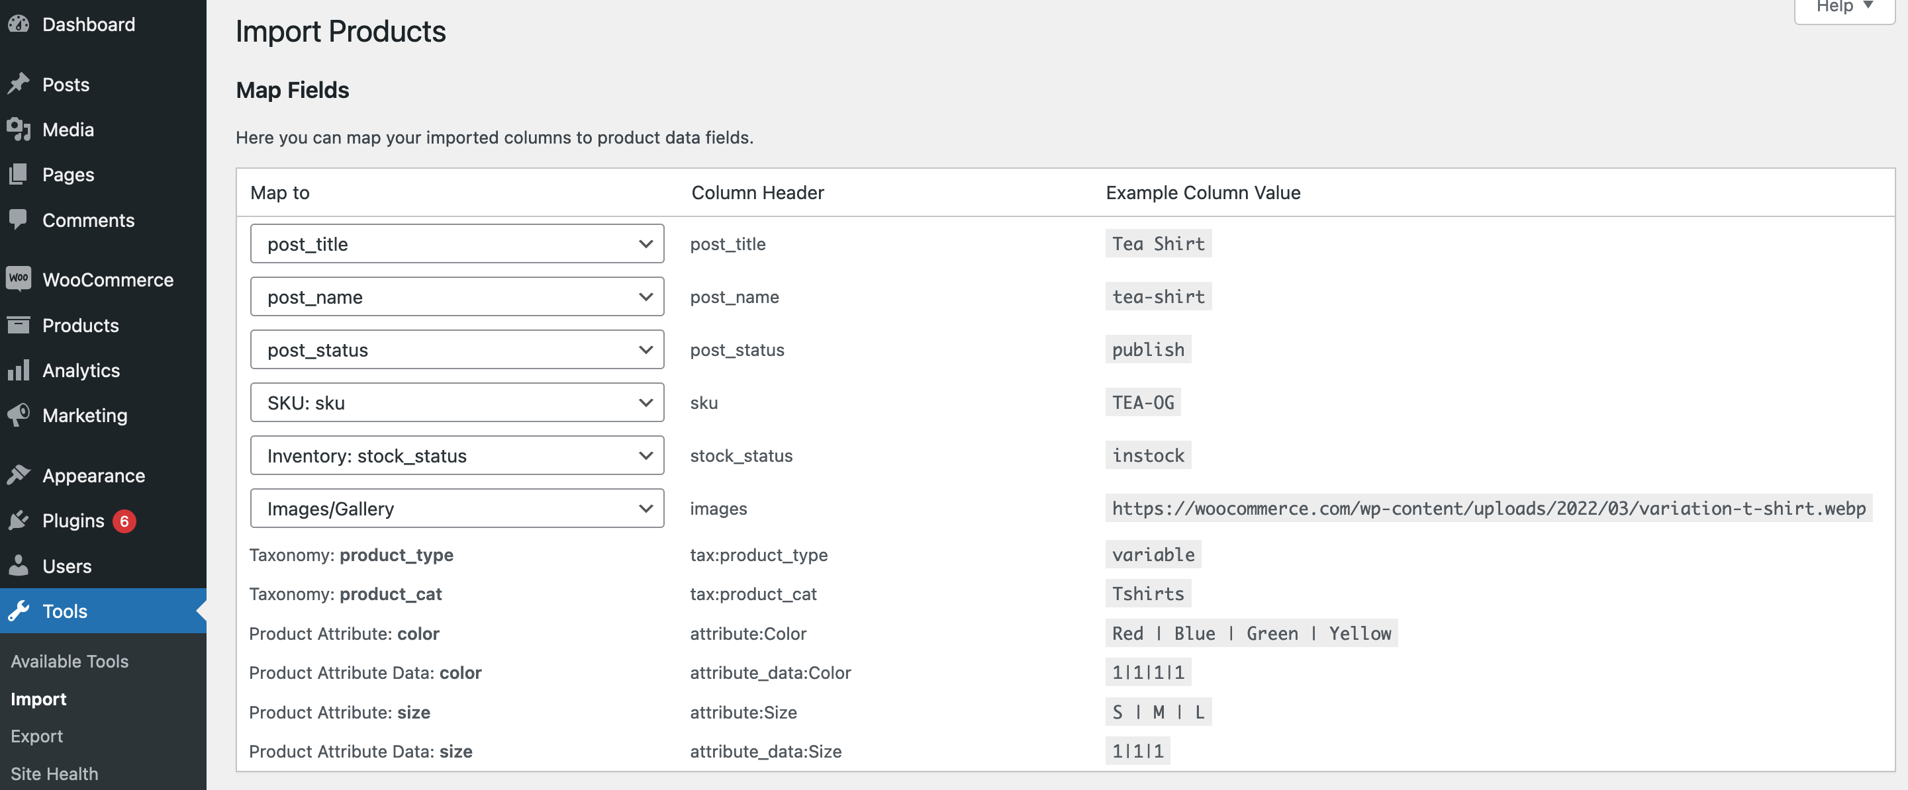Image resolution: width=1908 pixels, height=790 pixels.
Task: Open Site Health
Action: click(54, 773)
